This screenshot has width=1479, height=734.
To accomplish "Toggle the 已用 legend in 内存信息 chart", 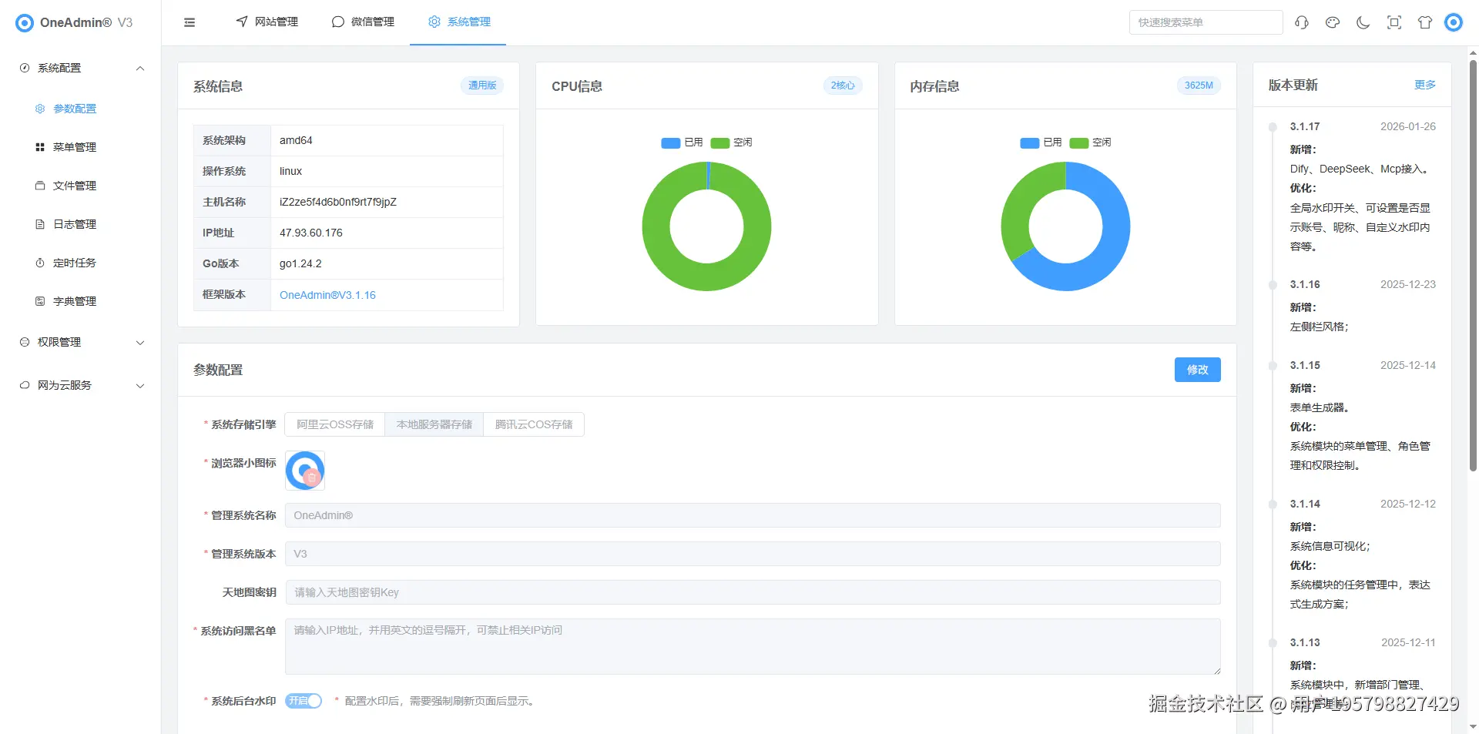I will click(x=1041, y=142).
